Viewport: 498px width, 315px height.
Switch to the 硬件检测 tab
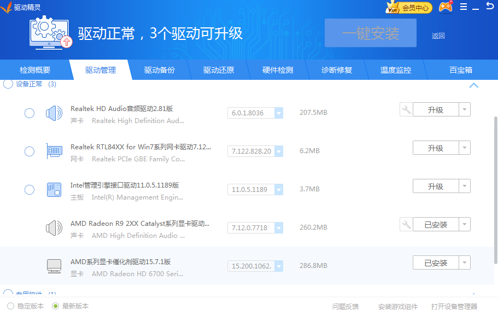click(x=278, y=70)
